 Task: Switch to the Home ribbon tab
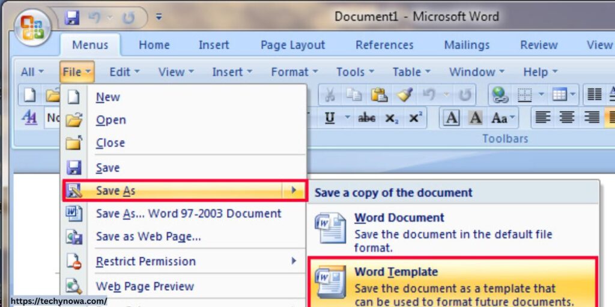point(154,45)
